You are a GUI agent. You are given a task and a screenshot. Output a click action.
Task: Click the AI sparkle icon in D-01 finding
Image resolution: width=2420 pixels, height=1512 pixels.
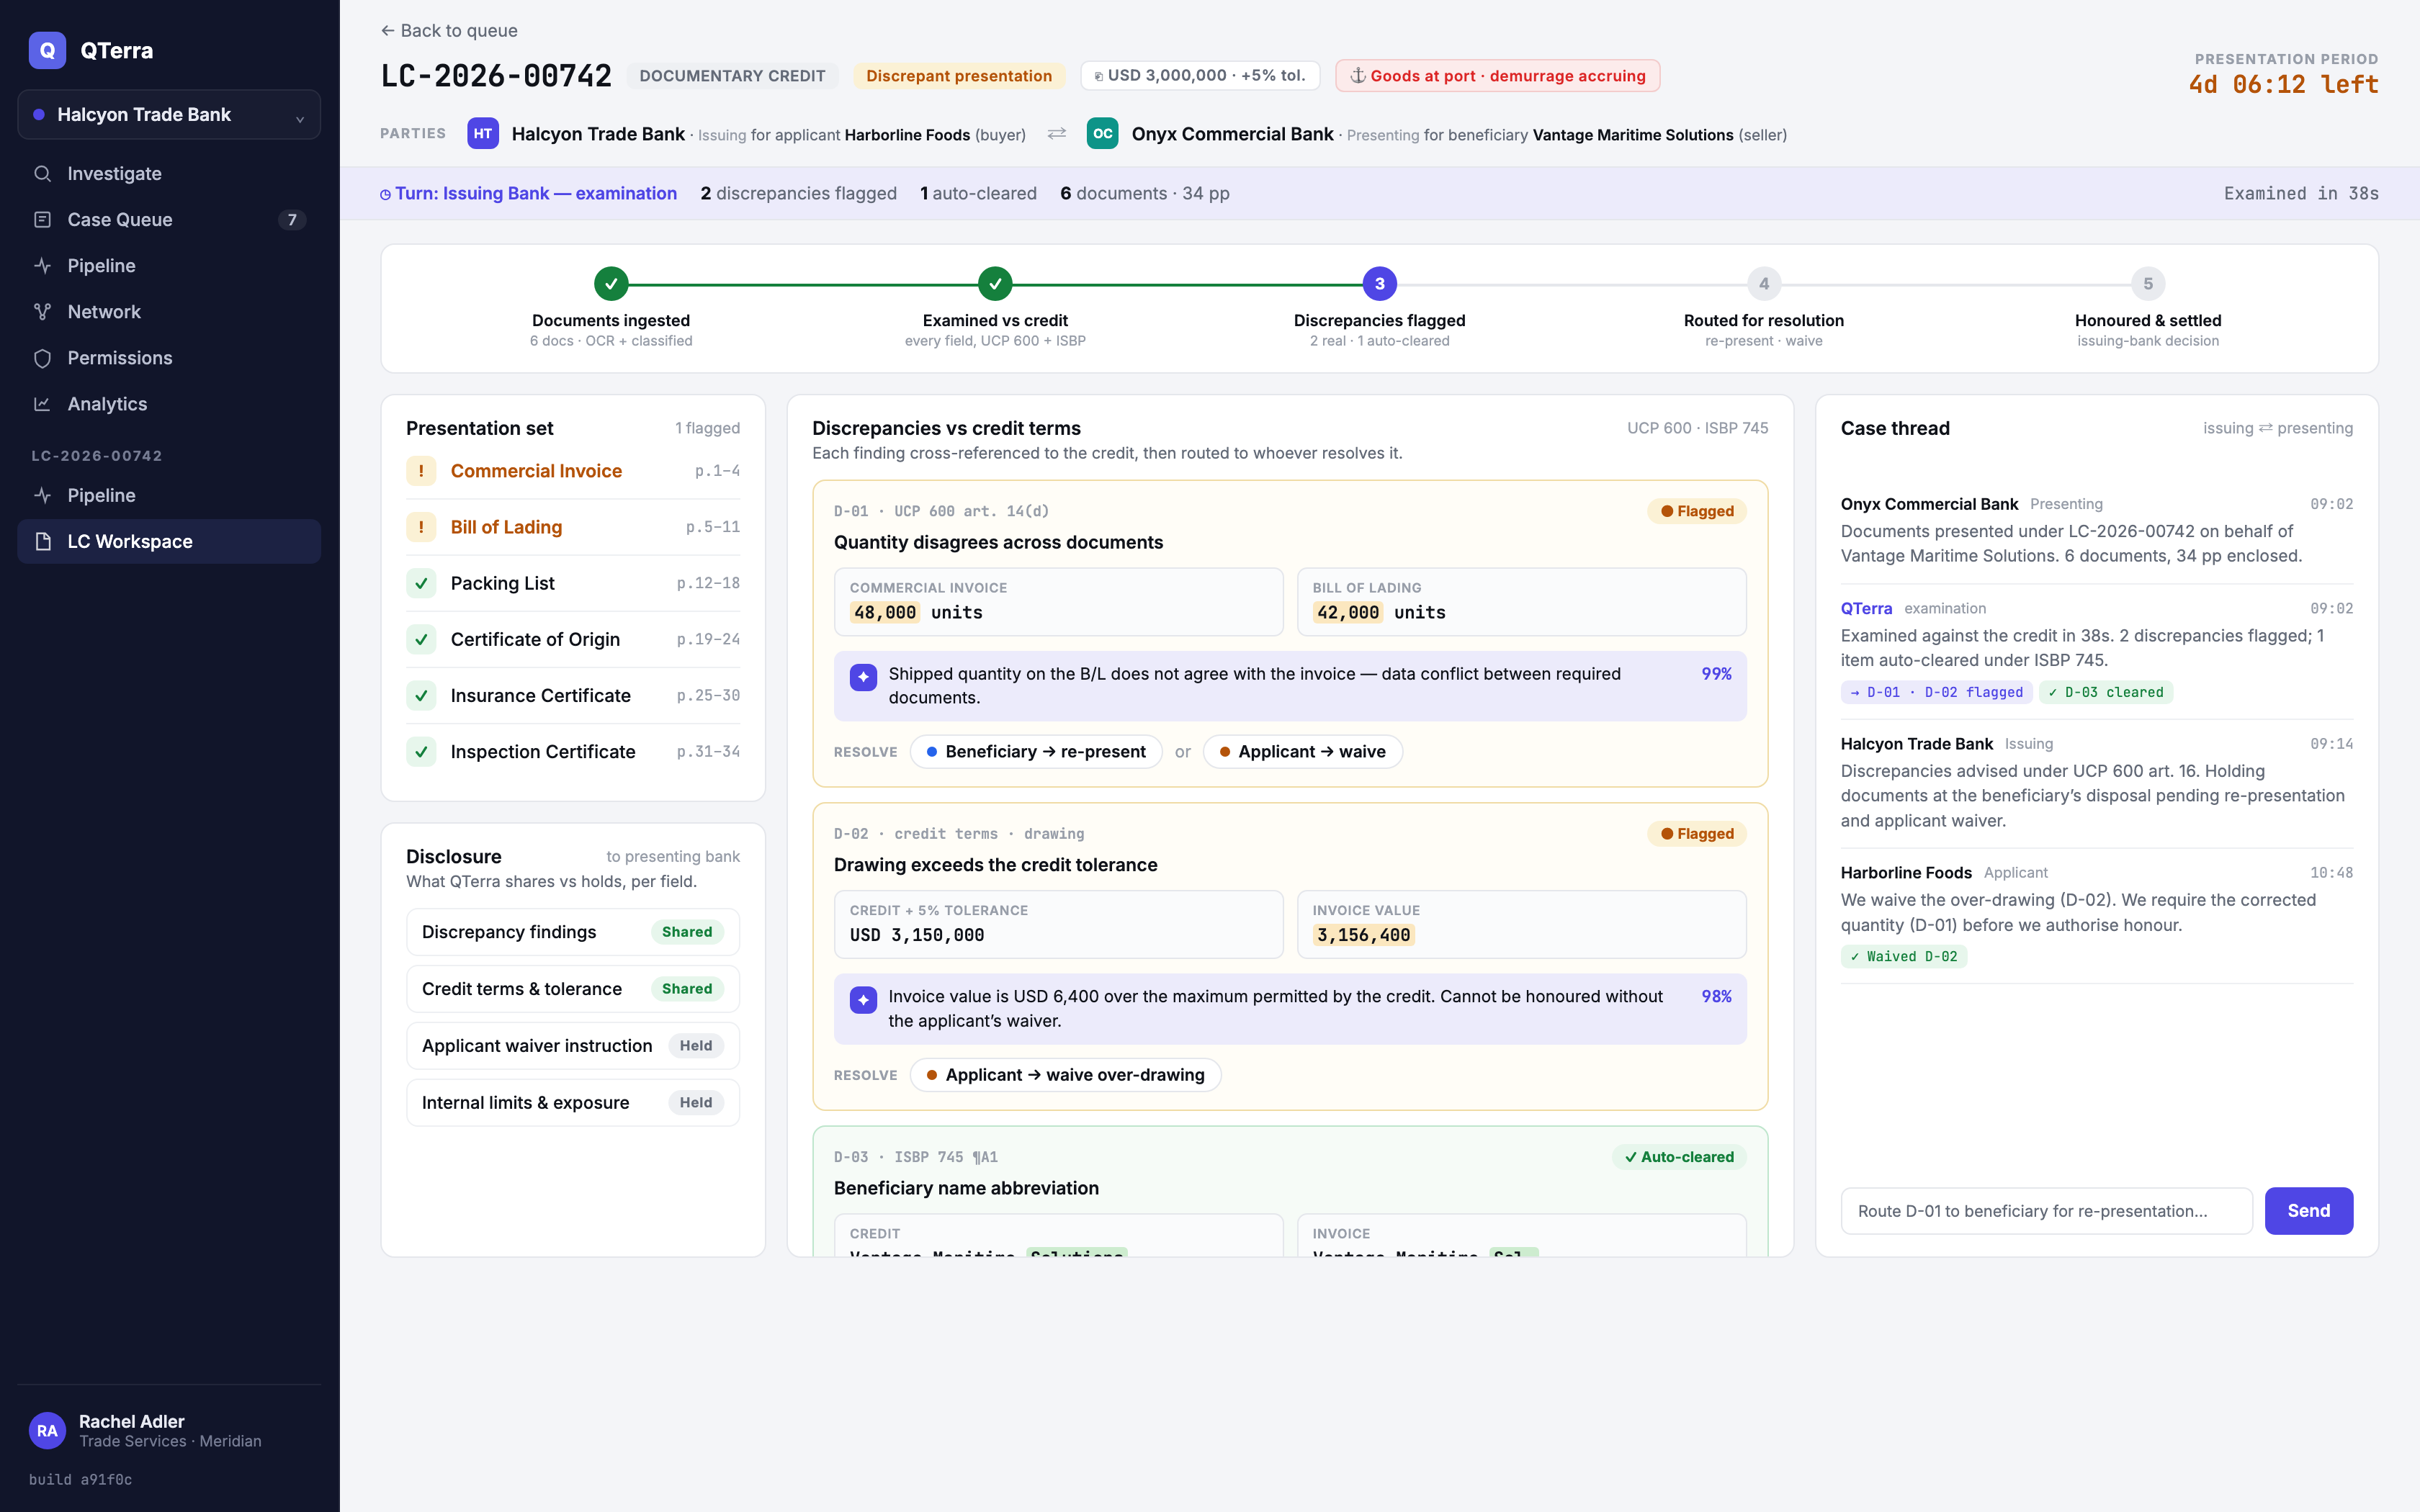(863, 677)
